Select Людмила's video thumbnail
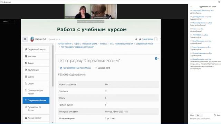 (x=104, y=11)
